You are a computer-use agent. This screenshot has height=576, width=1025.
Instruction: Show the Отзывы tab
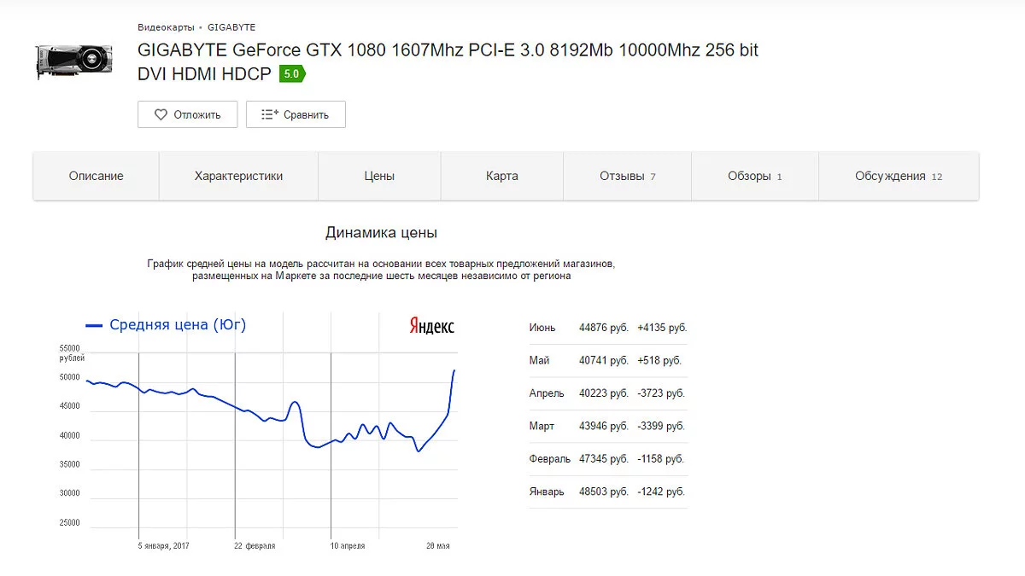[627, 176]
